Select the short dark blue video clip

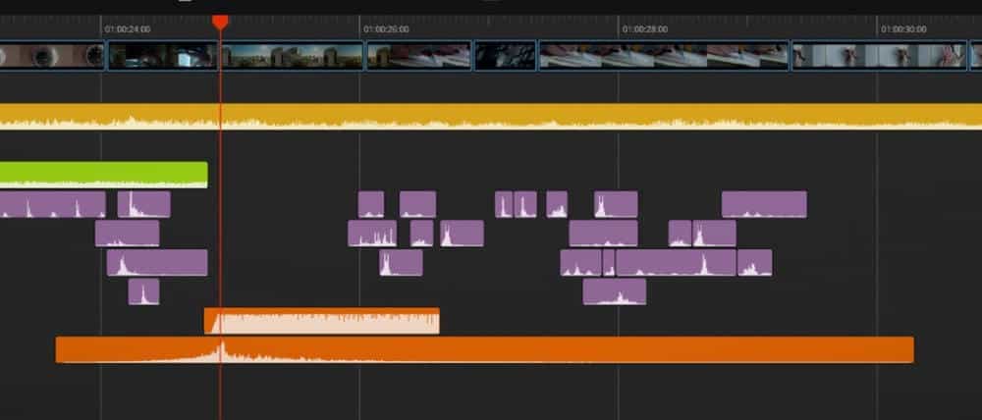coord(506,56)
